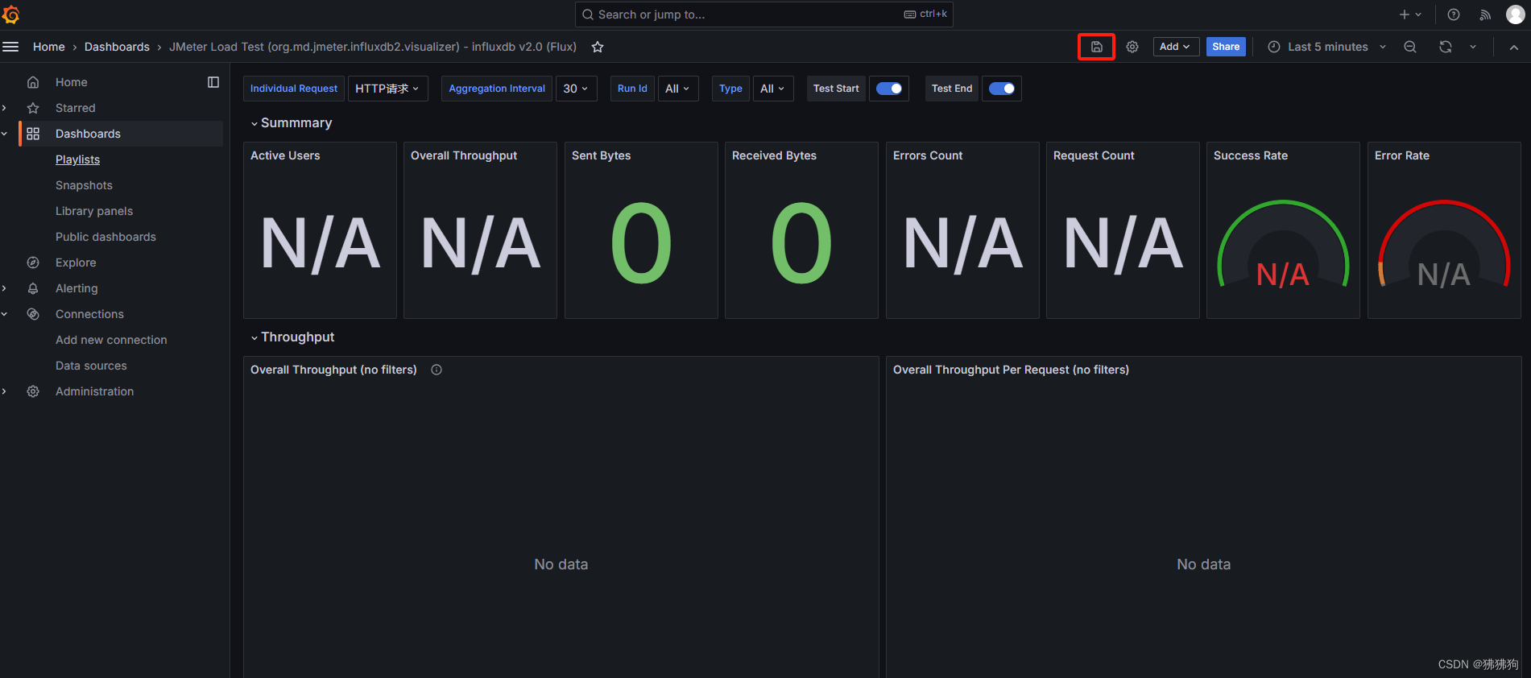
Task: Toggle the Test End switch
Action: pyautogui.click(x=1002, y=89)
